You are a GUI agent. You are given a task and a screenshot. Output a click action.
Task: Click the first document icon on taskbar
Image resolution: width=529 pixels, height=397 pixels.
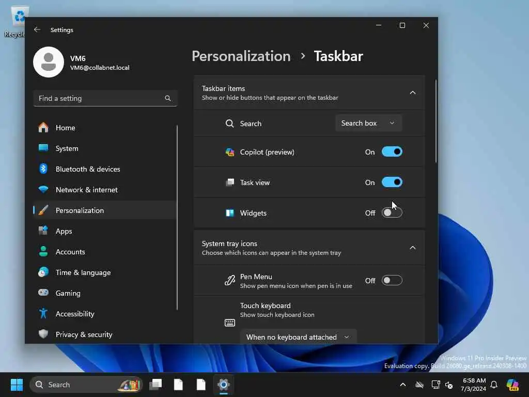coord(178,385)
